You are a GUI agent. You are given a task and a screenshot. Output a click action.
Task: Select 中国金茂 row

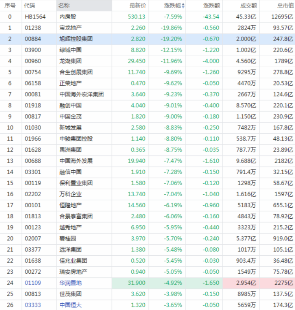click(x=147, y=116)
